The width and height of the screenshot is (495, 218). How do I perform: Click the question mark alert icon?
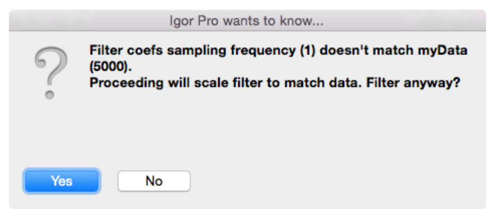tap(51, 73)
